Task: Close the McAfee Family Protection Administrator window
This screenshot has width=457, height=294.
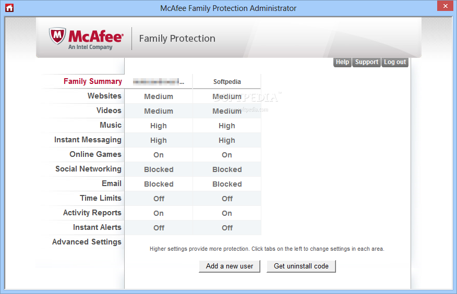Action: [x=445, y=6]
